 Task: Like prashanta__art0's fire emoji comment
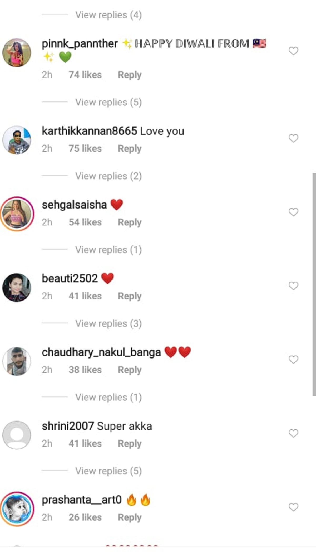click(293, 507)
